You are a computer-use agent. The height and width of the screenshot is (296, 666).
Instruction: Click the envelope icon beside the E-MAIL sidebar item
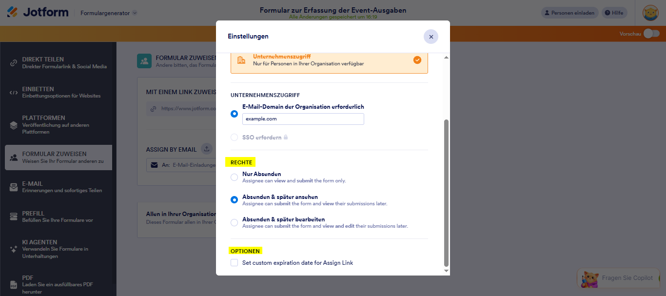click(x=14, y=187)
